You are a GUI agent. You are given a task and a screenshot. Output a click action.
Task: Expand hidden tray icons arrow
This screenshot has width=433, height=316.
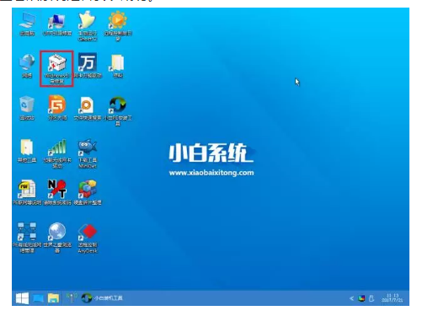[x=351, y=298]
